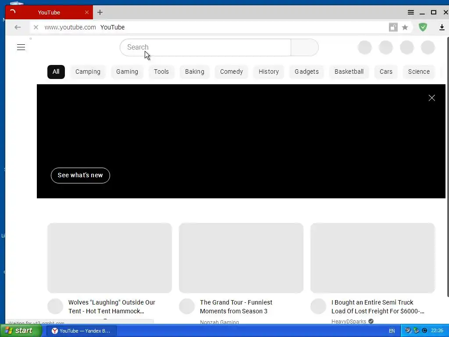
Task: Select the Basketball filter chip
Action: (349, 72)
